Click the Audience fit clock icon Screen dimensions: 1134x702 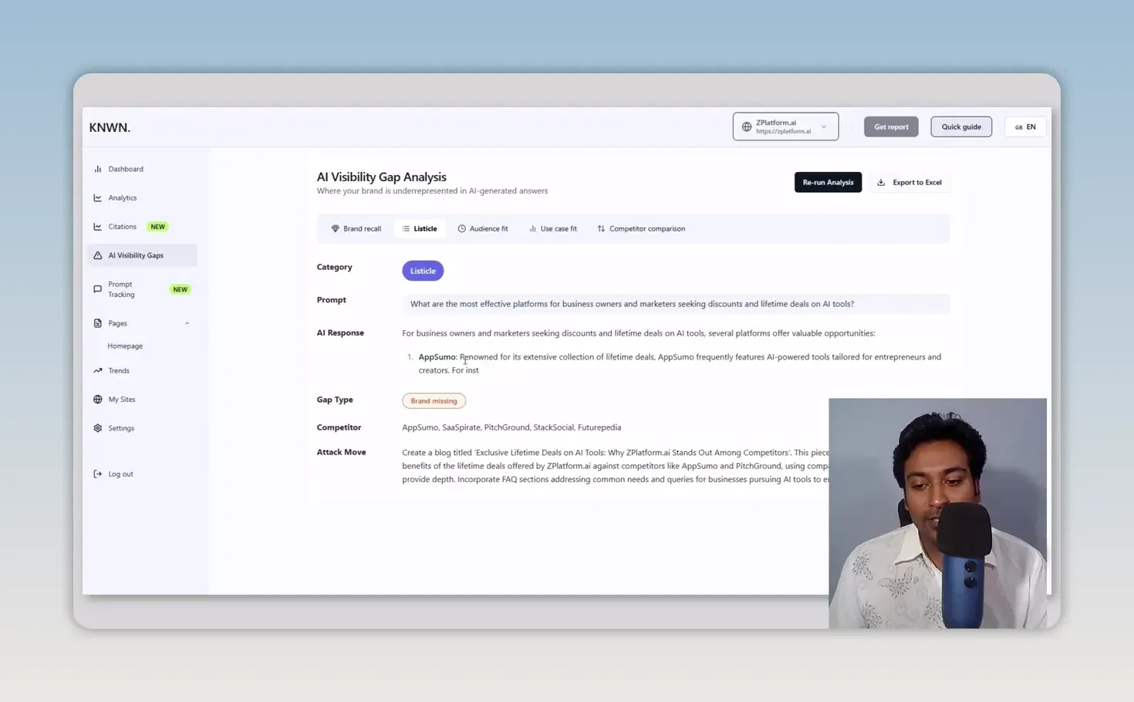pos(461,228)
